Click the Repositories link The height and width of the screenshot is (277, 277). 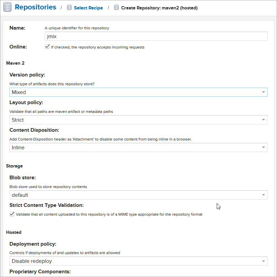[x=35, y=7]
